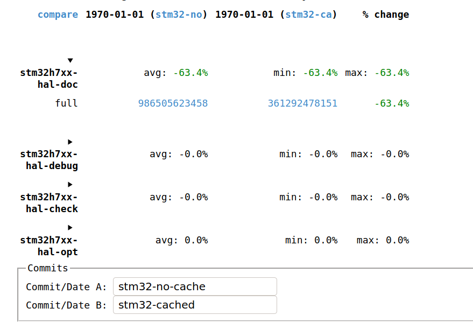Expand the stm32h7xx-hal-opt section triangle
The height and width of the screenshot is (322, 473).
[x=70, y=228]
